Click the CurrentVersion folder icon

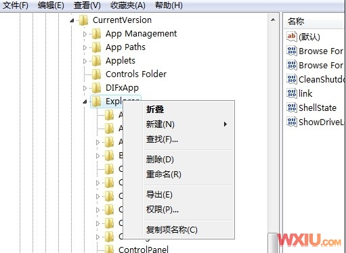point(83,20)
